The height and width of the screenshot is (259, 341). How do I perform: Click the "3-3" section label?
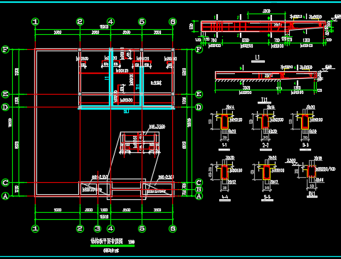(x=305, y=144)
